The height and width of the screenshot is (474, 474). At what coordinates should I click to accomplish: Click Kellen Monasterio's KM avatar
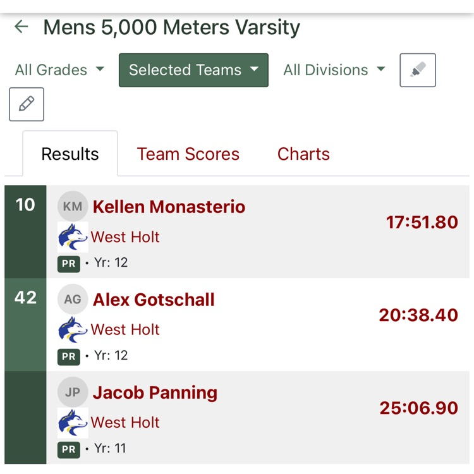coord(73,207)
